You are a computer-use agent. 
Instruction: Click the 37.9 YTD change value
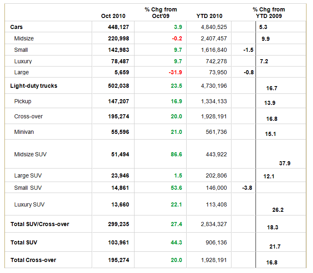(x=284, y=163)
